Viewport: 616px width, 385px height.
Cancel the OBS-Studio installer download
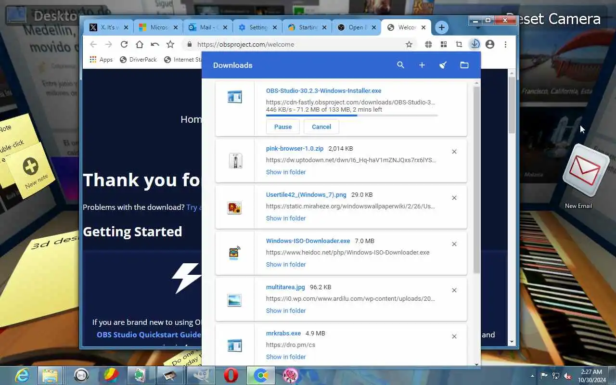click(321, 127)
